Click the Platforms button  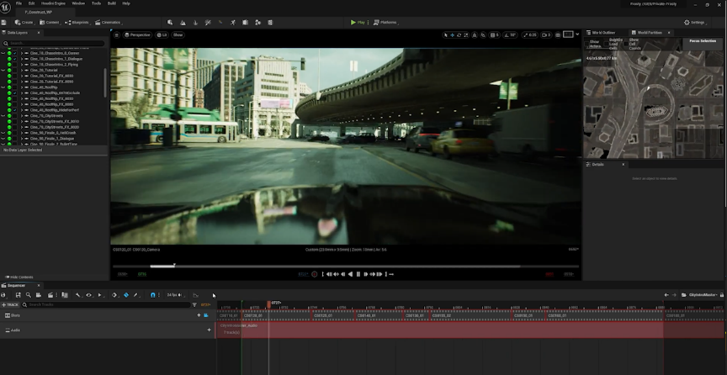coord(385,22)
